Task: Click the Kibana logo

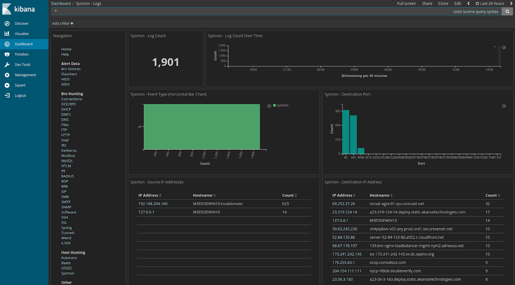Action: tap(19, 9)
